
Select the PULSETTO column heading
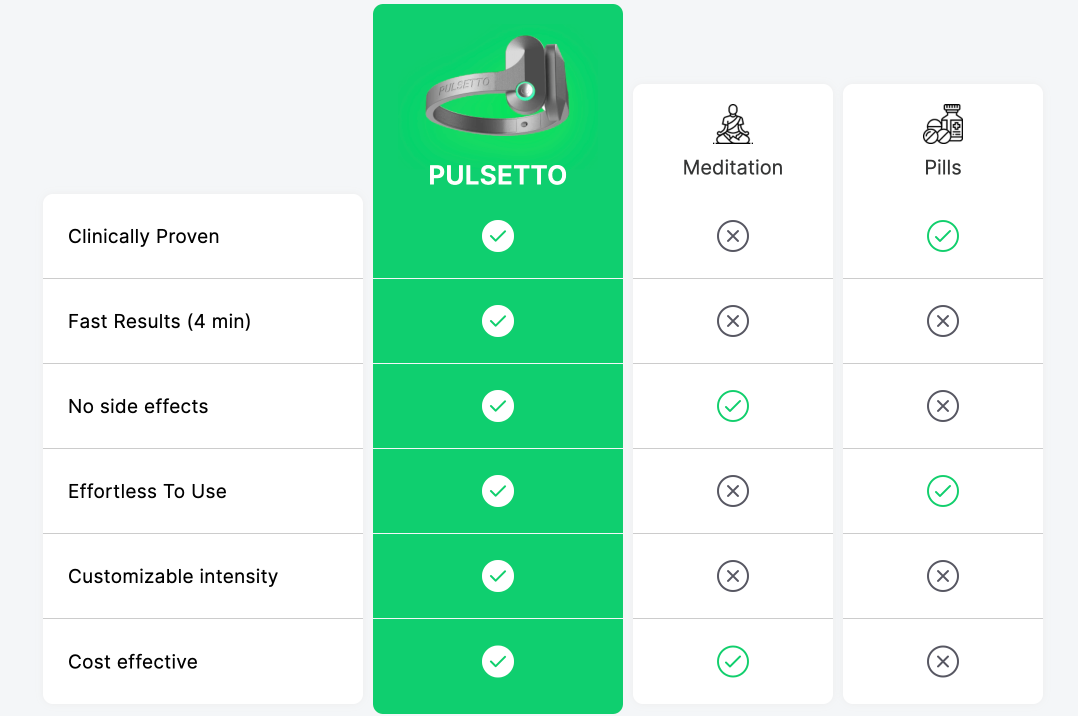click(497, 175)
